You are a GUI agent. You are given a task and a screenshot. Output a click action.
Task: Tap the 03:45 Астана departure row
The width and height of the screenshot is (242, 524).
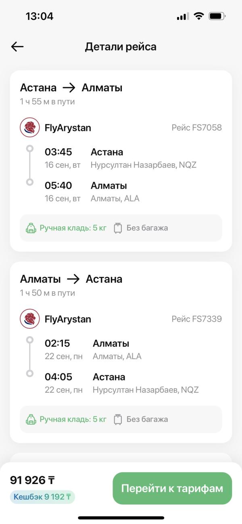tap(120, 158)
